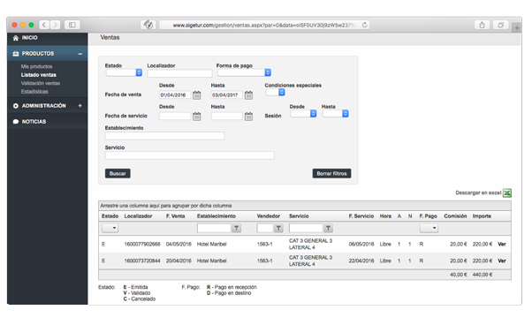Viewport: 532px width, 325px height.
Task: Click the Descargar en excel link
Action: tap(478, 193)
